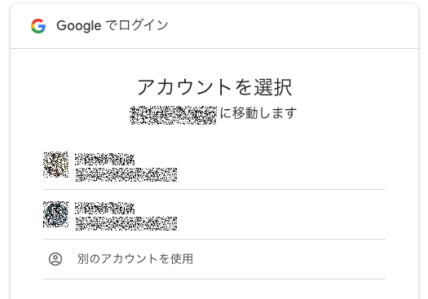Click the アカウントを選択 heading

(214, 87)
